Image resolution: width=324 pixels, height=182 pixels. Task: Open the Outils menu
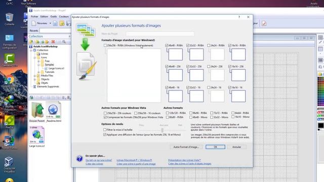pyautogui.click(x=54, y=17)
